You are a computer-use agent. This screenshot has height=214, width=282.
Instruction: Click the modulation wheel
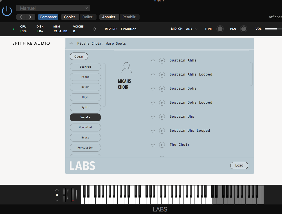tap(73, 195)
